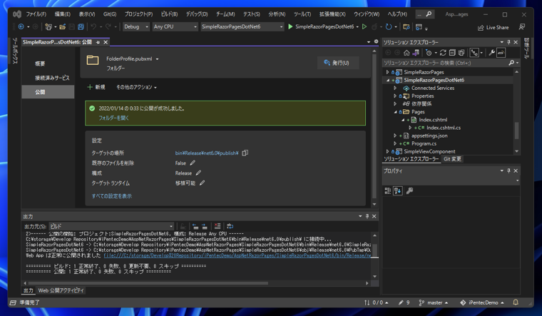Edit the target runtime pencil icon
Image resolution: width=542 pixels, height=316 pixels.
coord(203,183)
